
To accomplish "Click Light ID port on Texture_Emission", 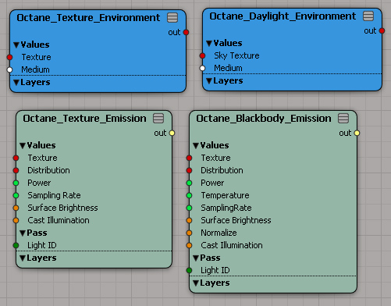I will (16, 245).
